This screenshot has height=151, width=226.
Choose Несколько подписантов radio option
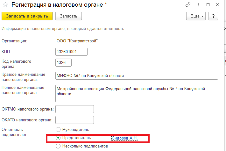(58, 146)
